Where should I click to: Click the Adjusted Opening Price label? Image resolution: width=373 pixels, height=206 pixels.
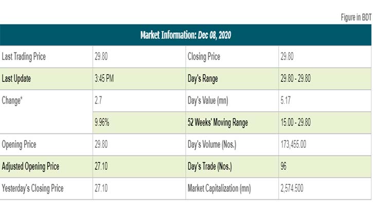click(x=30, y=166)
